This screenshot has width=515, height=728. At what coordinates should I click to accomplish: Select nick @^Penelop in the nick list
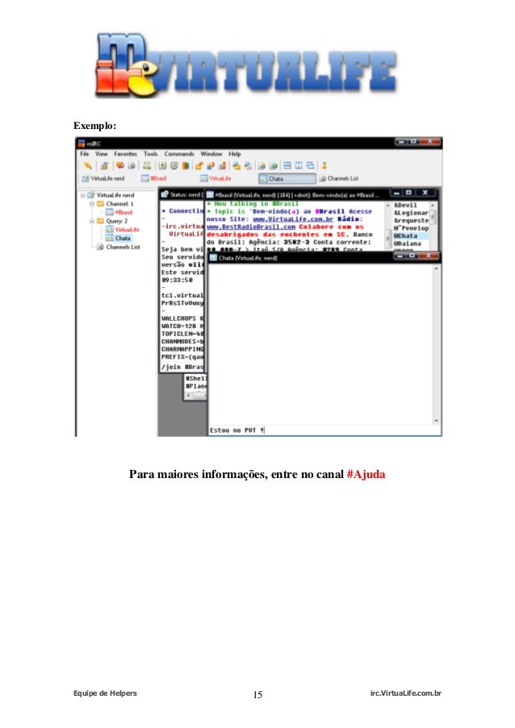pos(411,228)
